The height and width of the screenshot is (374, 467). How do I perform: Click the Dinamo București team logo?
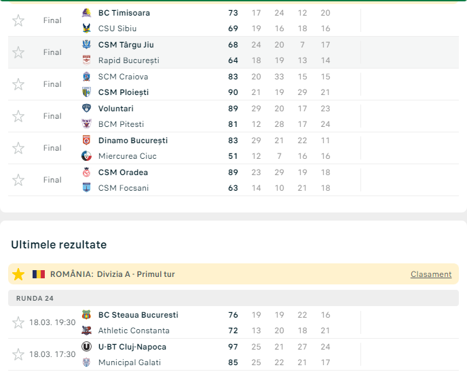click(86, 141)
